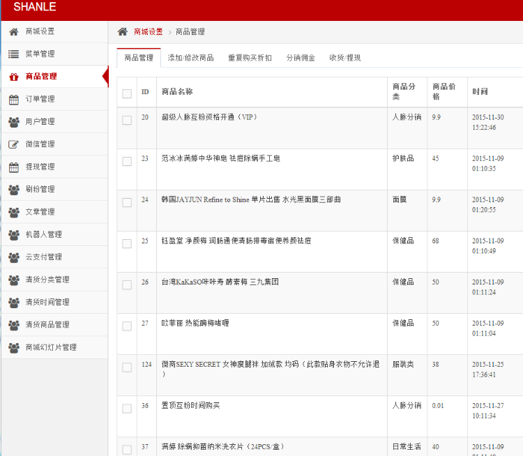Image resolution: width=523 pixels, height=456 pixels.
Task: Go to 云支付管理 in the sidebar
Action: (x=54, y=257)
